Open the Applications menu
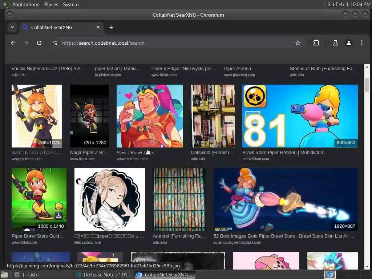This screenshot has width=372, height=279. click(26, 4)
